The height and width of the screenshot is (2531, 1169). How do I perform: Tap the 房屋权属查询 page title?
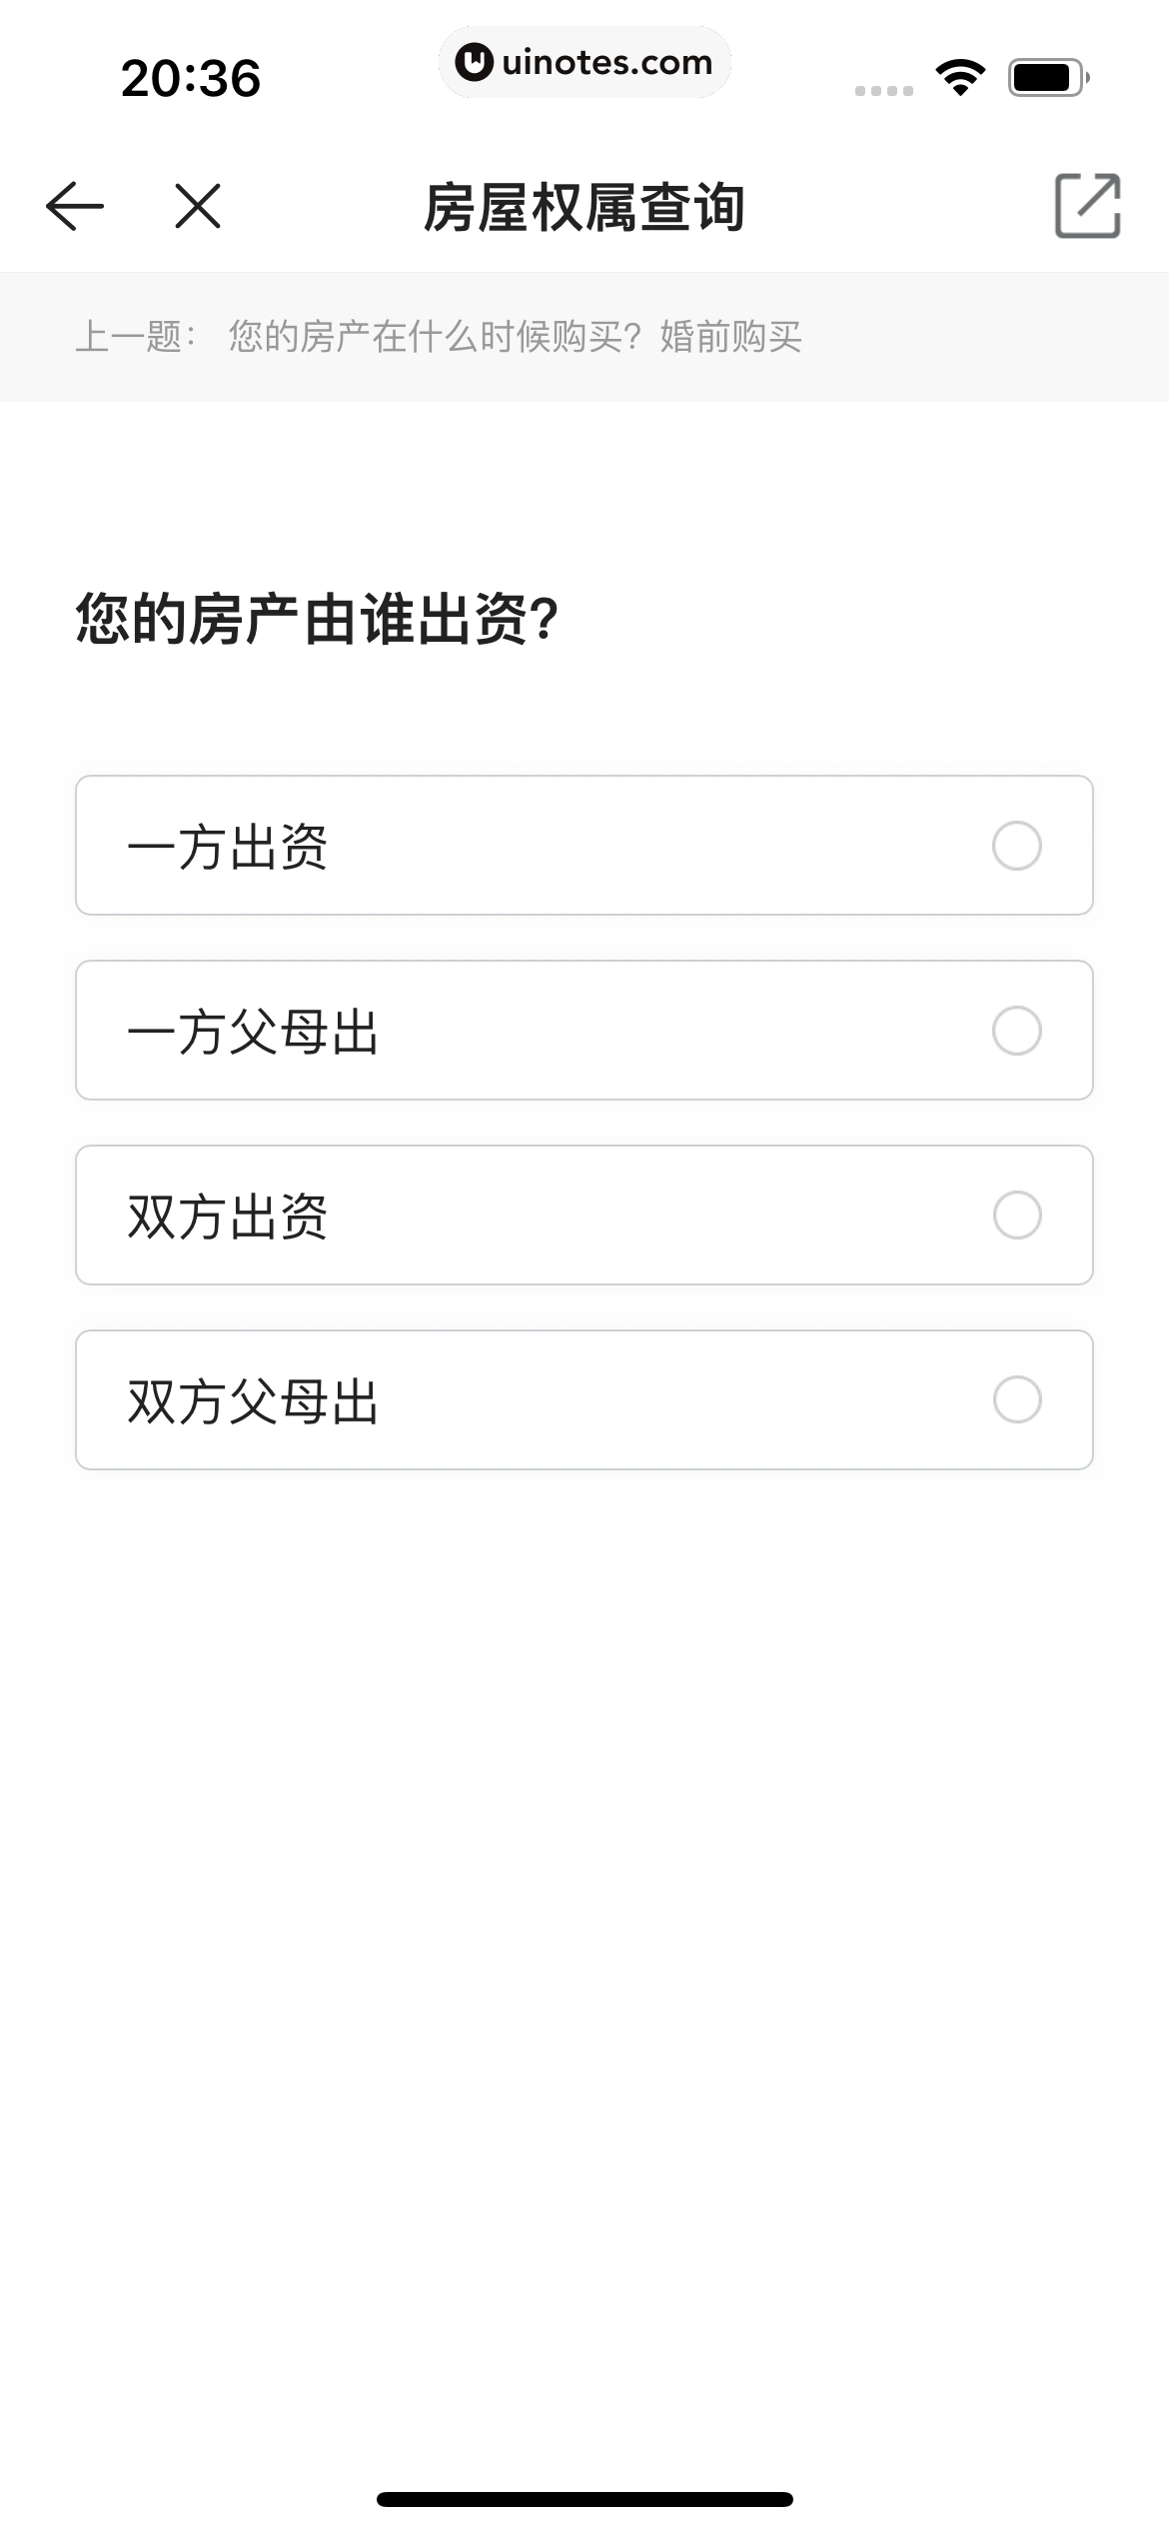click(584, 207)
